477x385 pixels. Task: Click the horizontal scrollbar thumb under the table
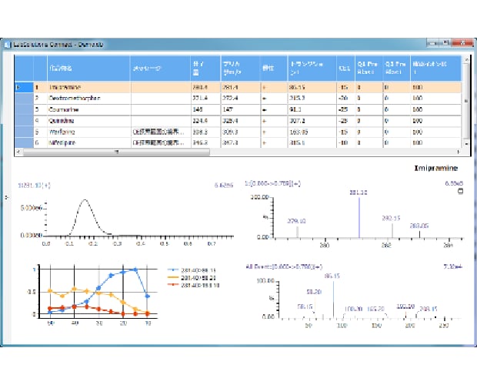point(116,152)
